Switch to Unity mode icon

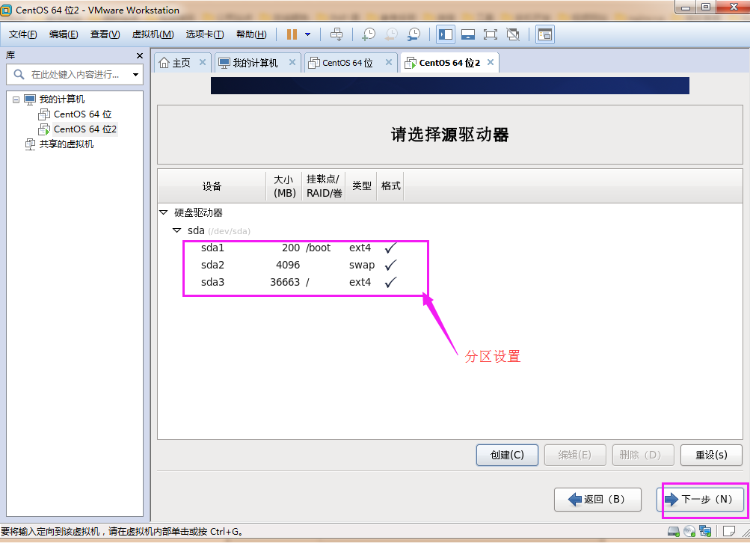(x=513, y=34)
